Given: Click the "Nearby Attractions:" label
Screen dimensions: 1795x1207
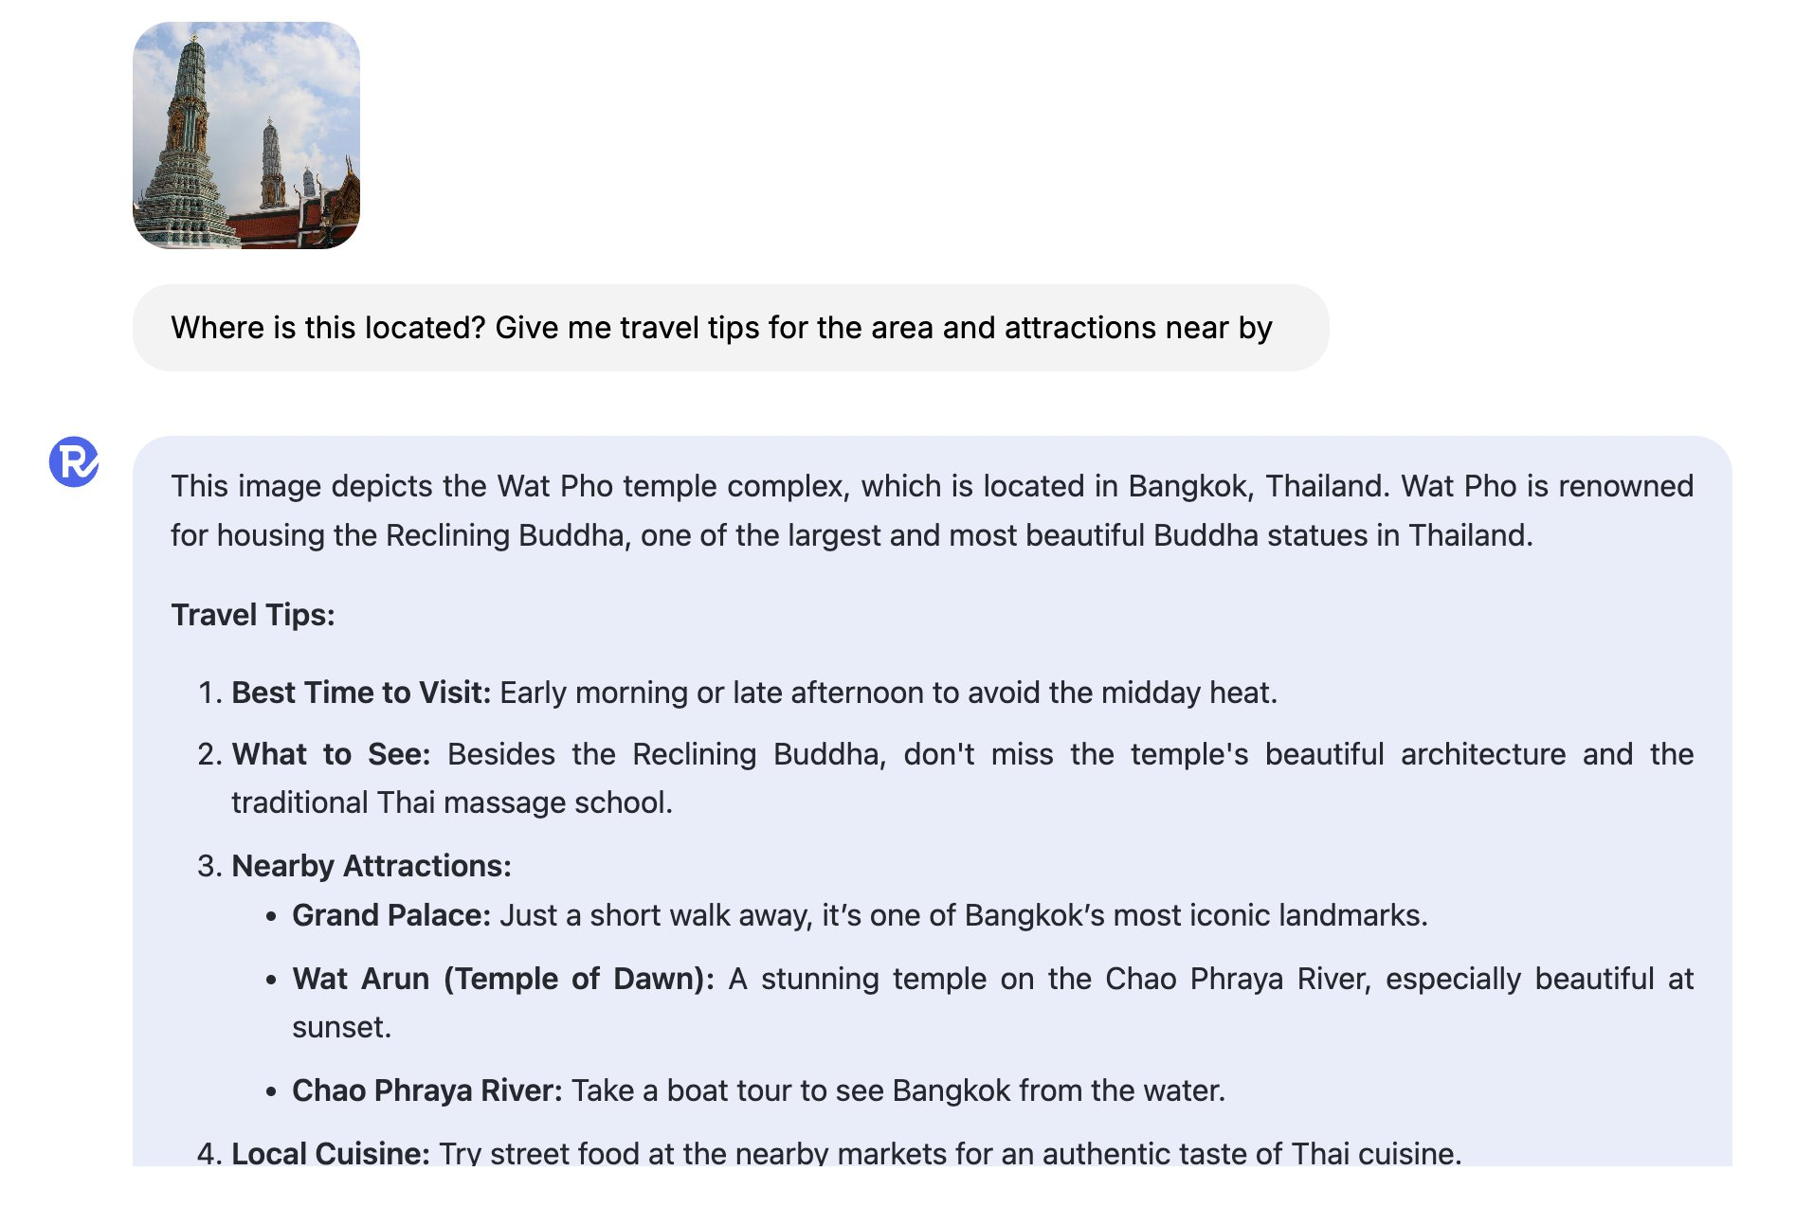Looking at the screenshot, I should [372, 866].
